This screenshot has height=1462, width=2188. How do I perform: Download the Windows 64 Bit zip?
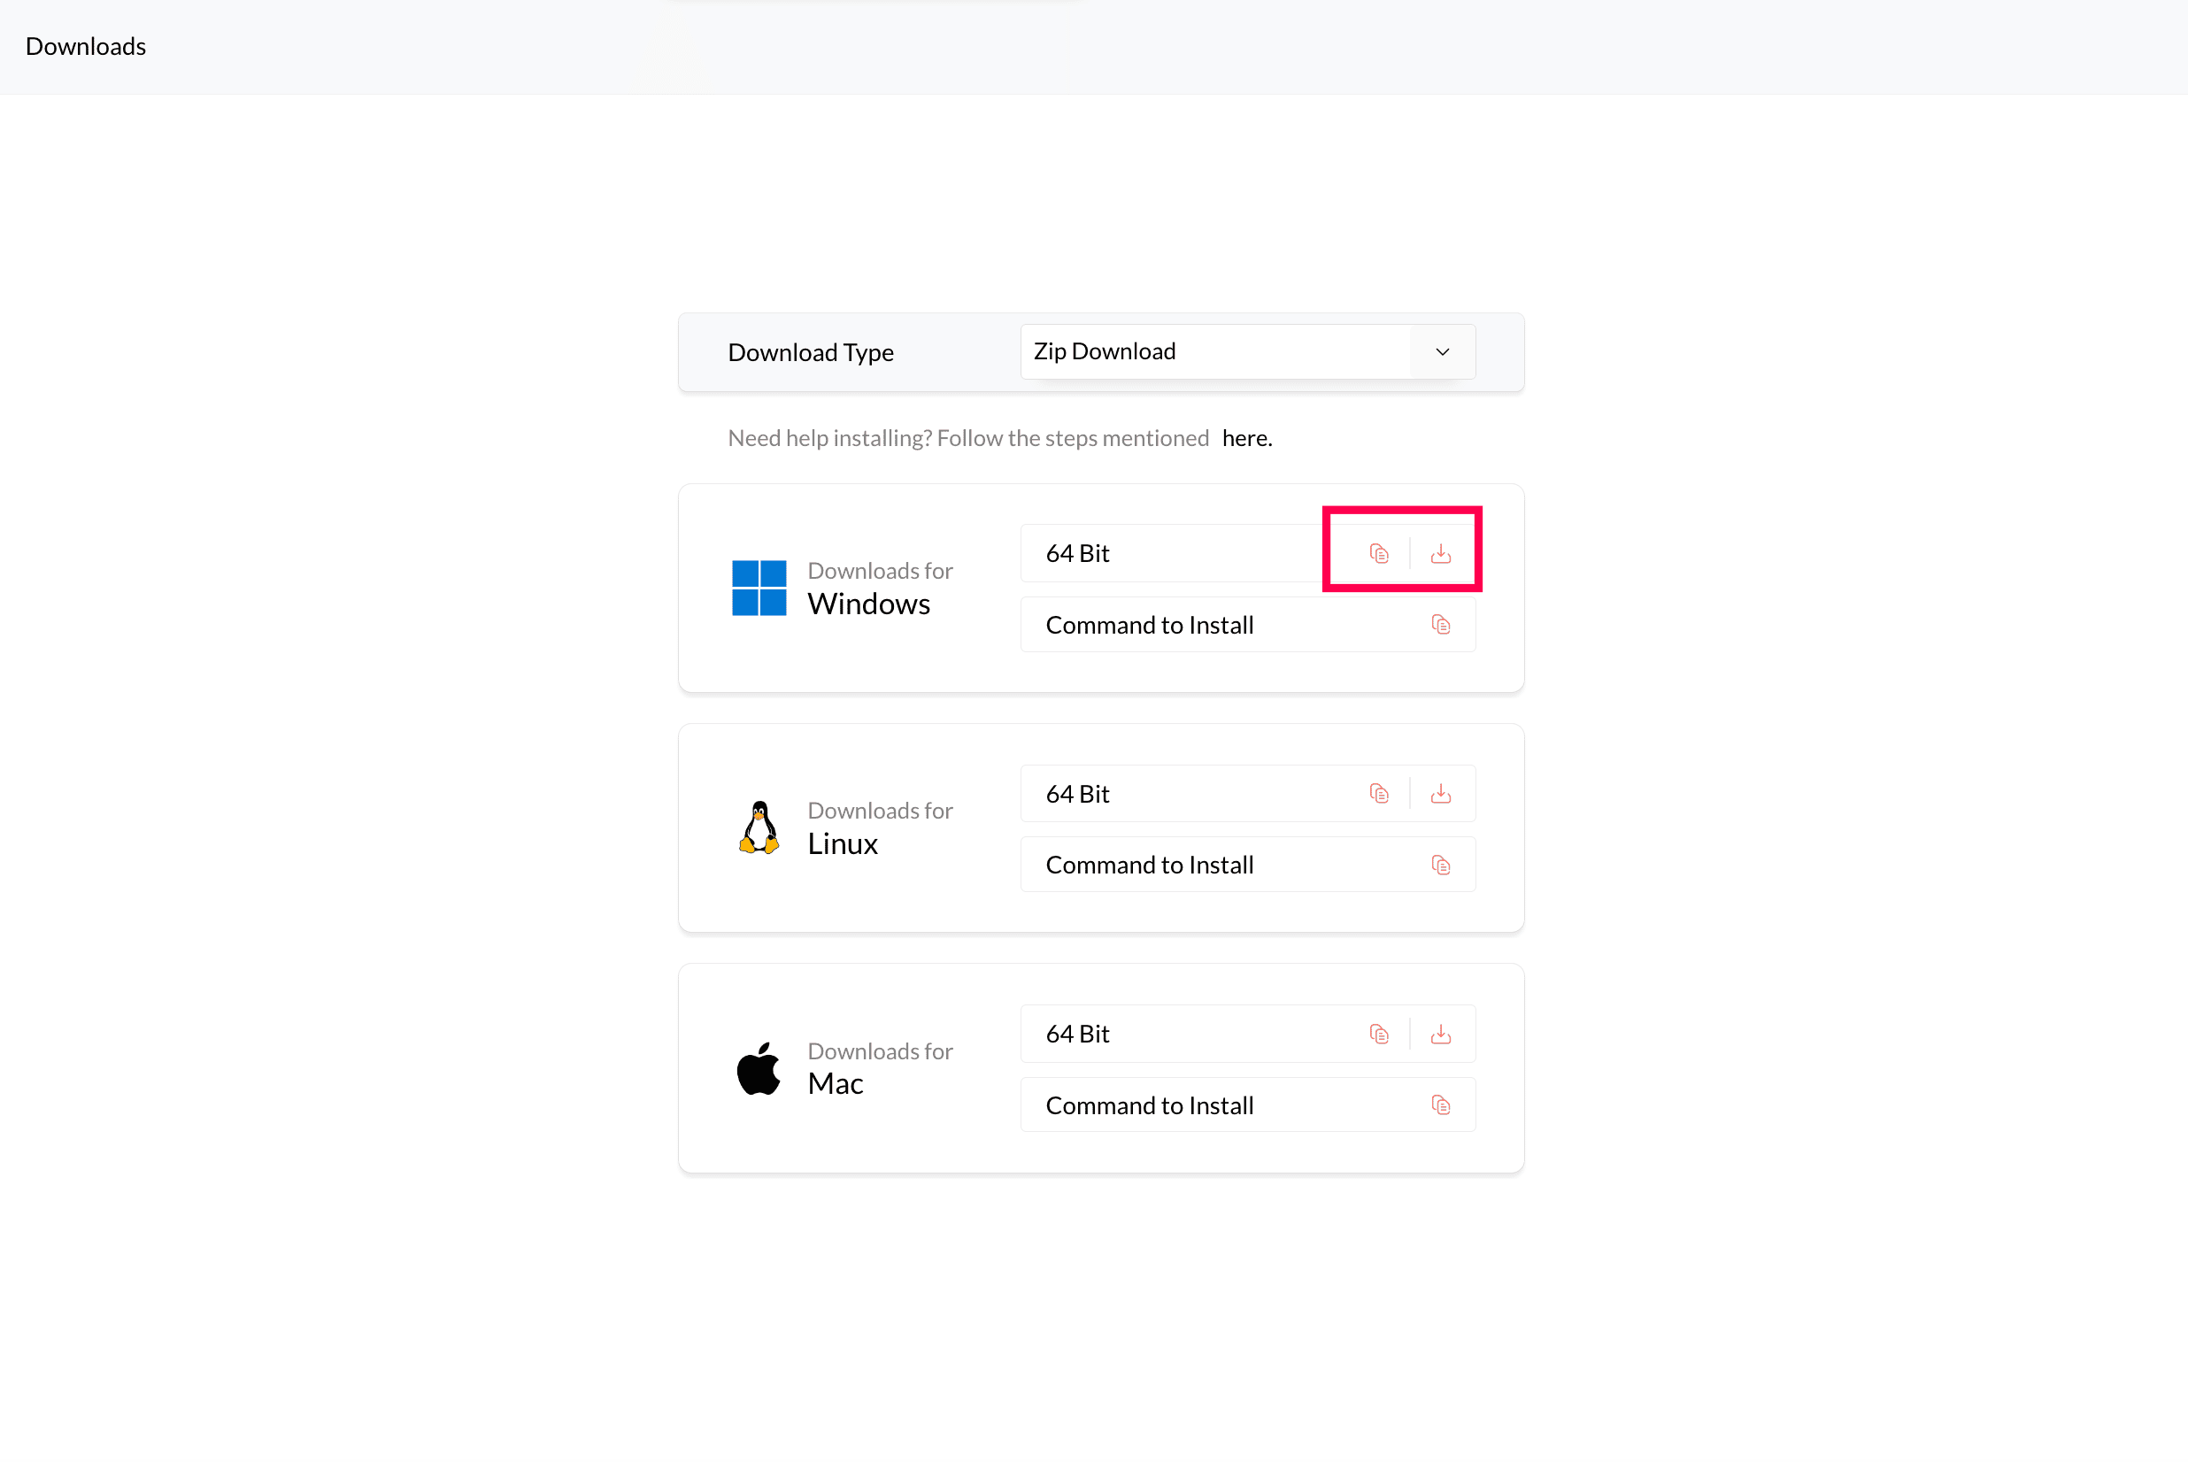(1440, 554)
